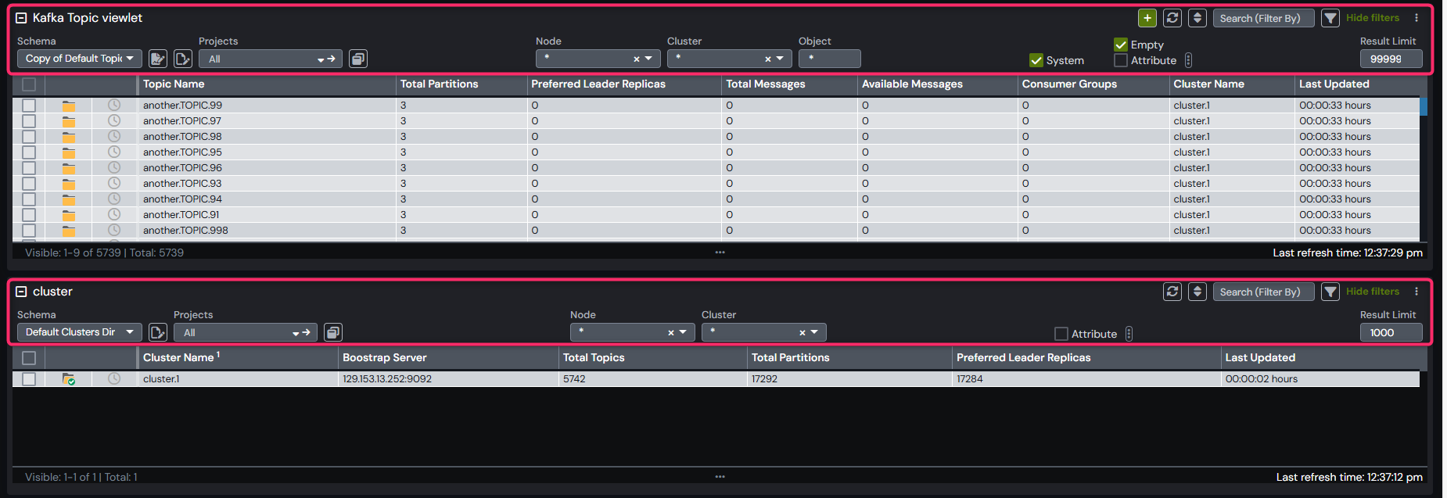Screen dimensions: 1447x498
Task: Sort by Total Messages column header
Action: [x=766, y=84]
